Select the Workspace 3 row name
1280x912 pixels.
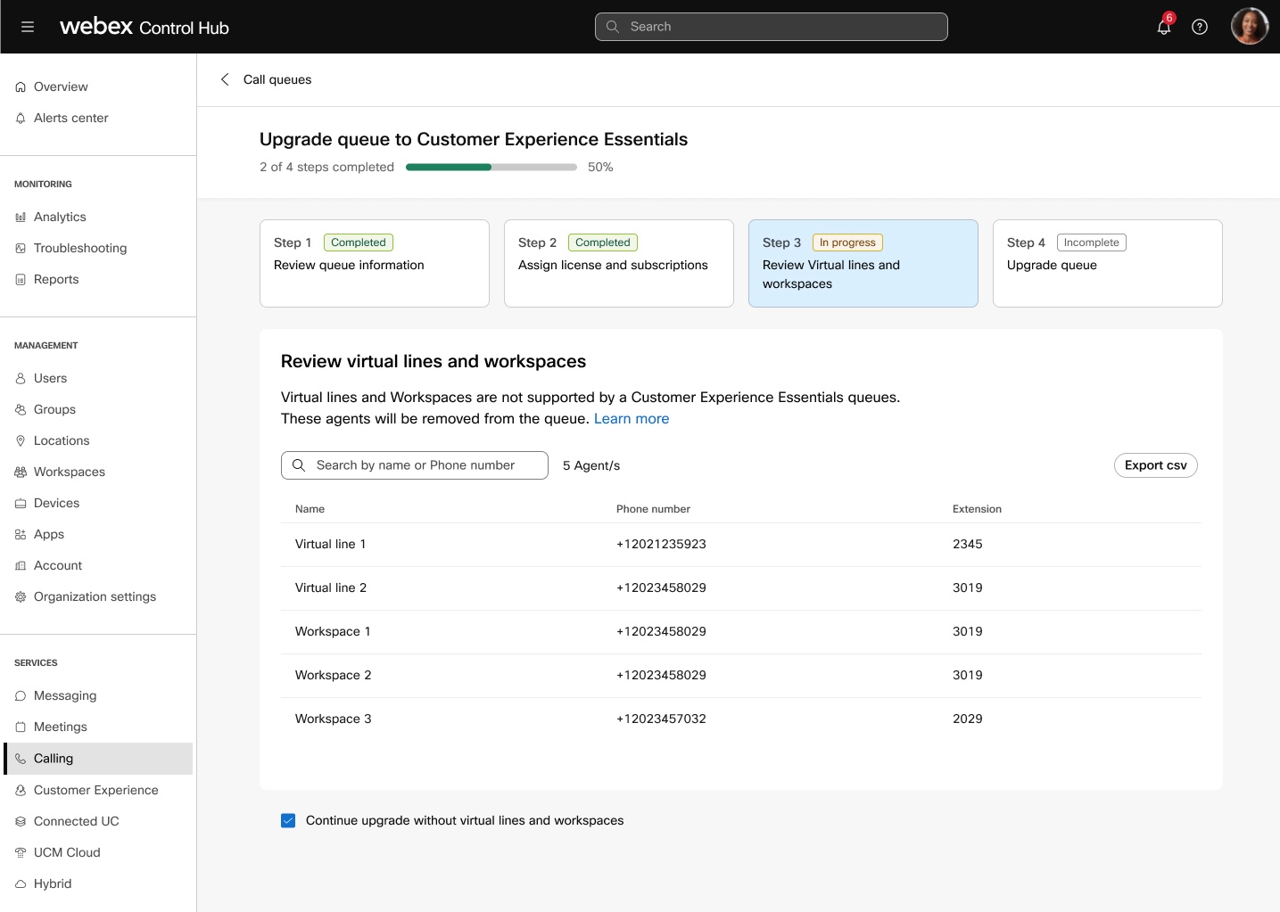(x=334, y=719)
